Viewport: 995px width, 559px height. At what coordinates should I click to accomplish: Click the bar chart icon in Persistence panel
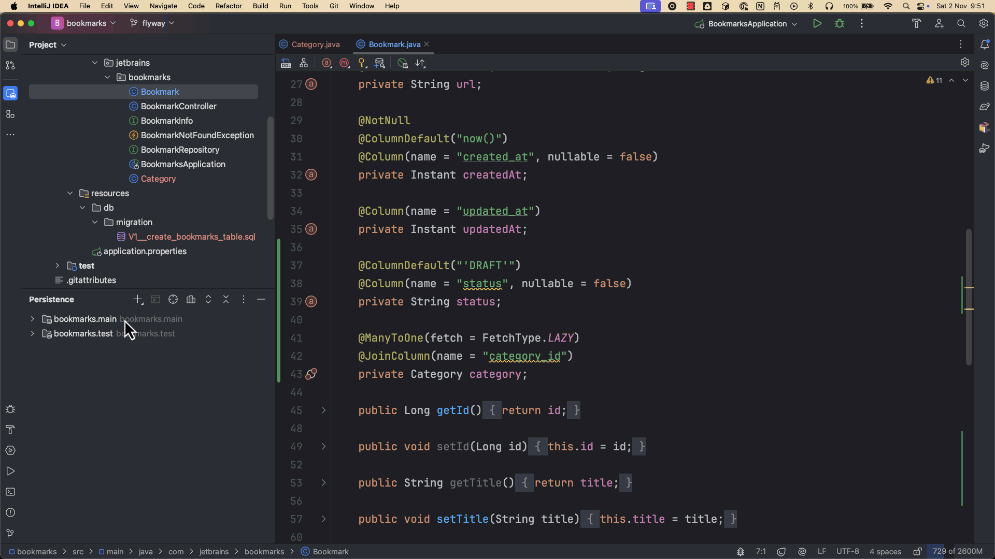point(191,299)
